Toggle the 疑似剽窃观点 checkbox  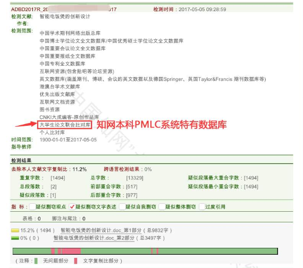tap(32, 206)
